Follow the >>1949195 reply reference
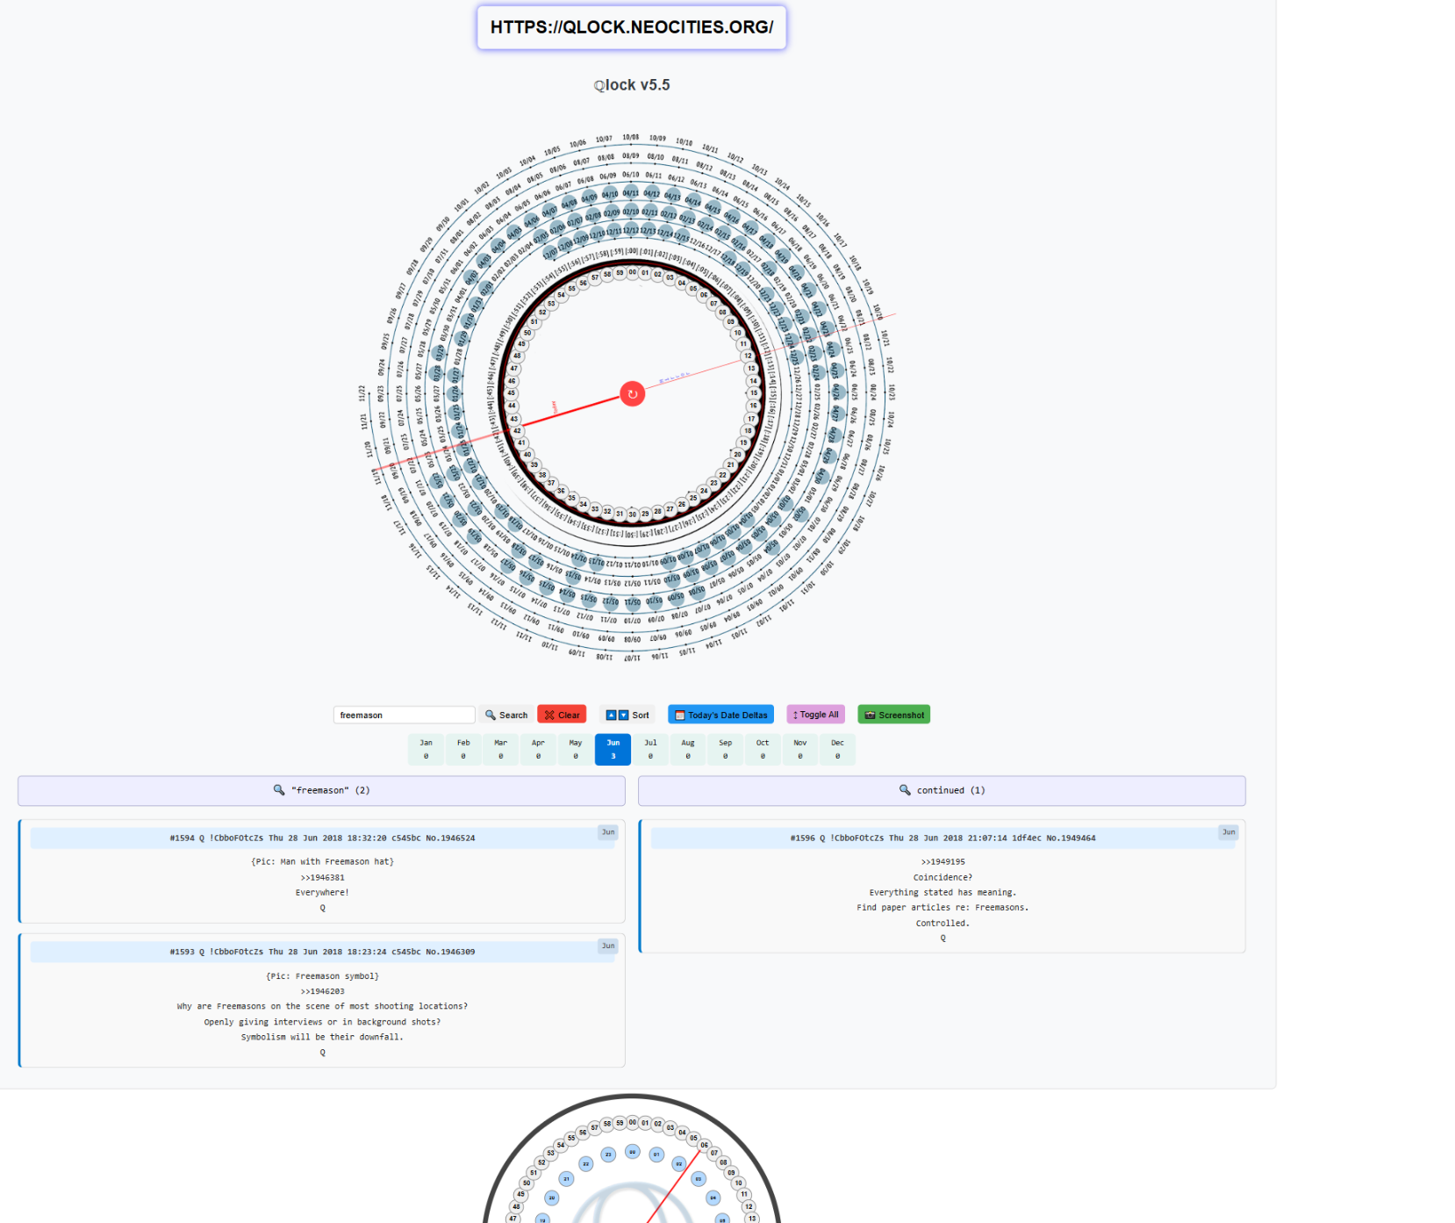The width and height of the screenshot is (1455, 1223). pyautogui.click(x=943, y=862)
